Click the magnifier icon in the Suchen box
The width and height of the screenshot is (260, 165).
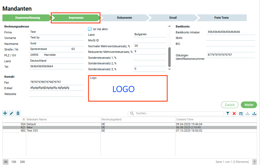coord(132,114)
